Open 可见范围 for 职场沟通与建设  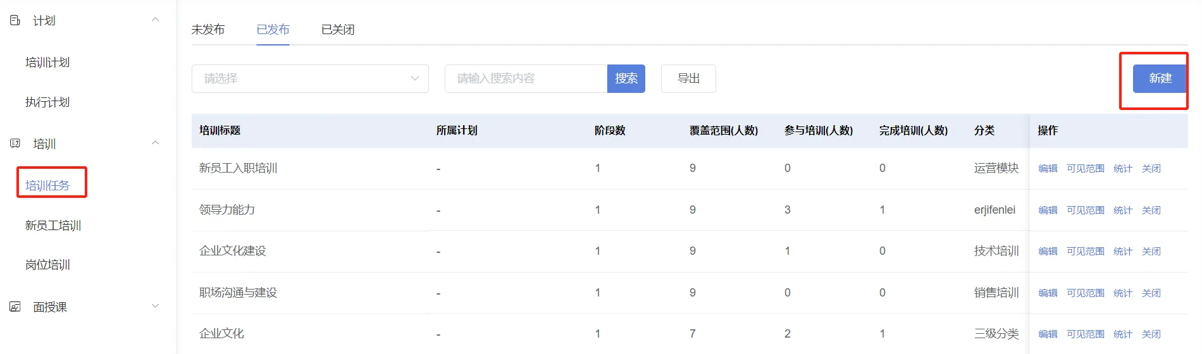click(1086, 293)
